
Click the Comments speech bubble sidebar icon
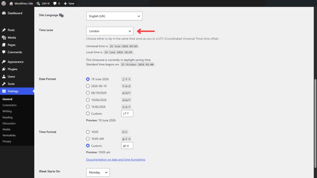pos(4,52)
